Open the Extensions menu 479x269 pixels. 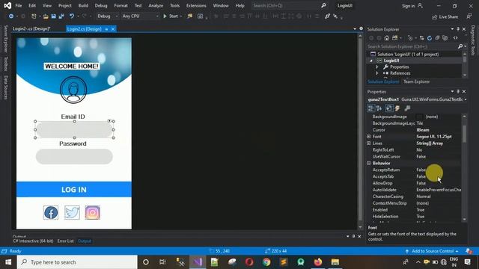(x=196, y=5)
